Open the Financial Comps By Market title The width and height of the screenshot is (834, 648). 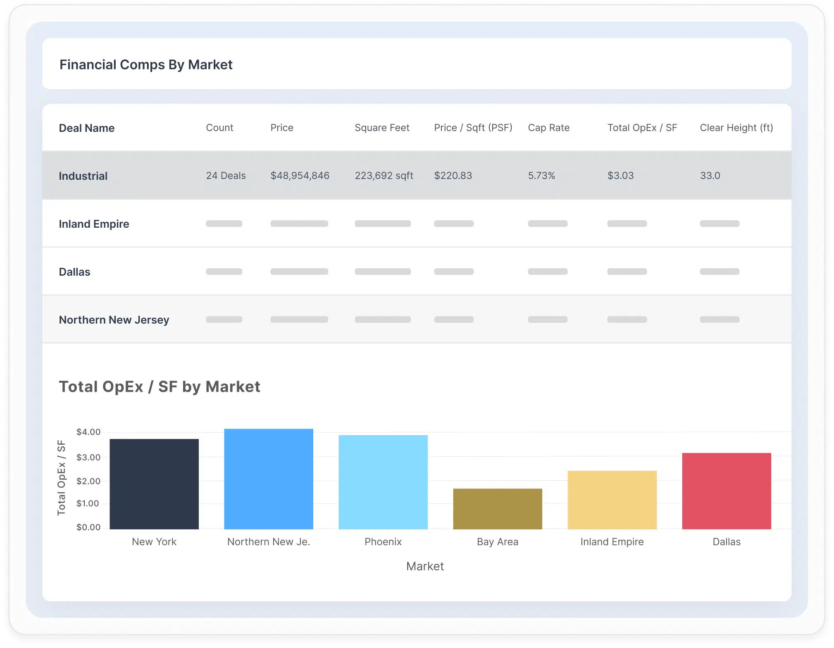[x=146, y=64]
